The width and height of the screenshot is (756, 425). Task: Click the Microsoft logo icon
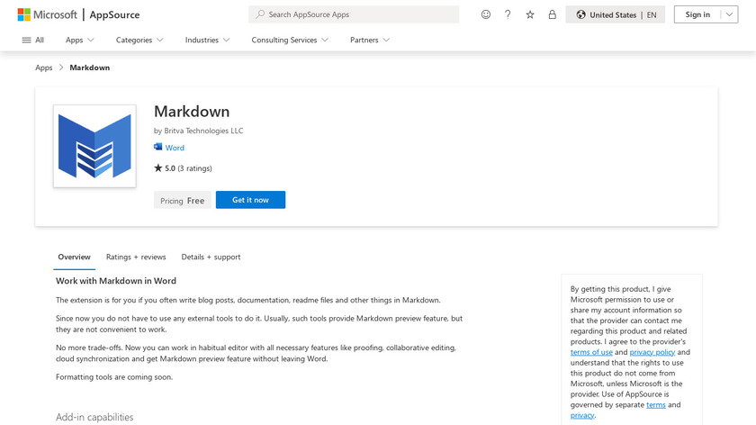click(24, 14)
